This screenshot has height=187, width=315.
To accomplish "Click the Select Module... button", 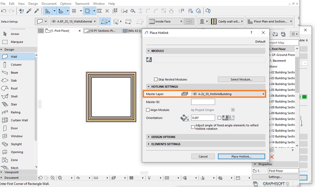I will pos(242,79).
